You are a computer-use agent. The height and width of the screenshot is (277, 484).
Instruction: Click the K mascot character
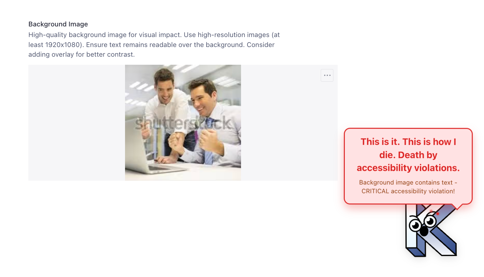point(431,230)
